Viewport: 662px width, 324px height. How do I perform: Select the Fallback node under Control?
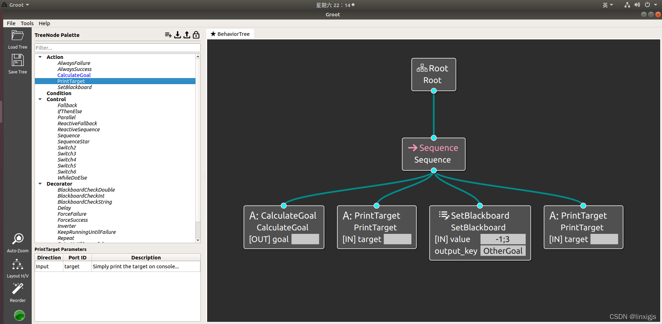coord(67,105)
